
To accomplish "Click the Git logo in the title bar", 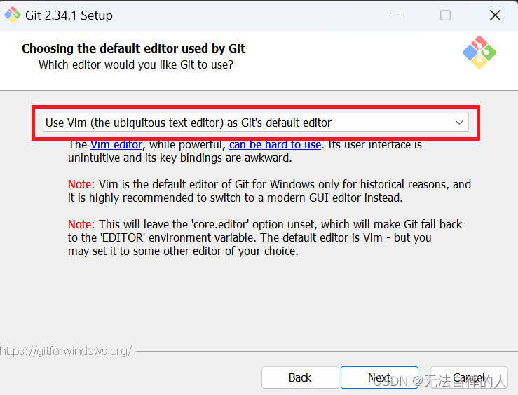I will coord(12,15).
